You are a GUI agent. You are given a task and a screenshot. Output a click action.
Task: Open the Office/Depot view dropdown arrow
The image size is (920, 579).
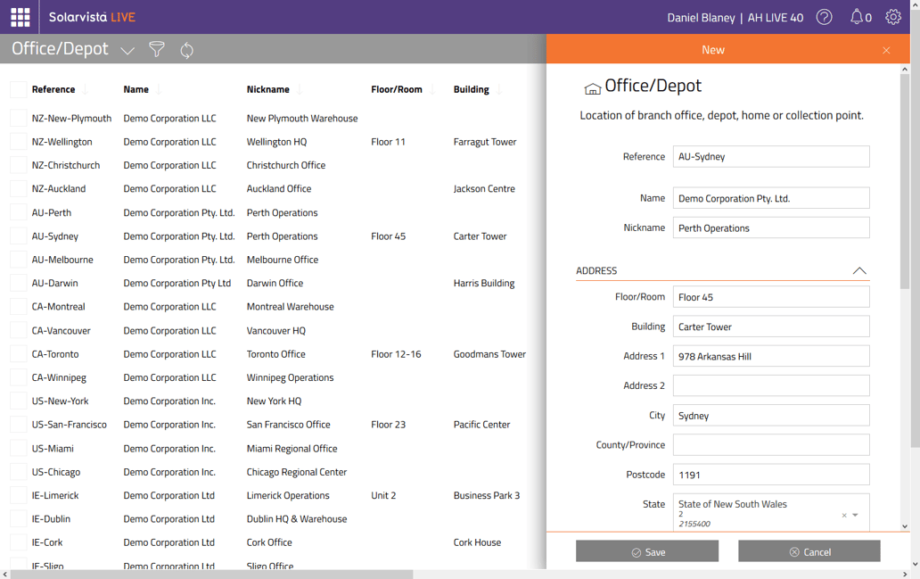[x=127, y=51]
